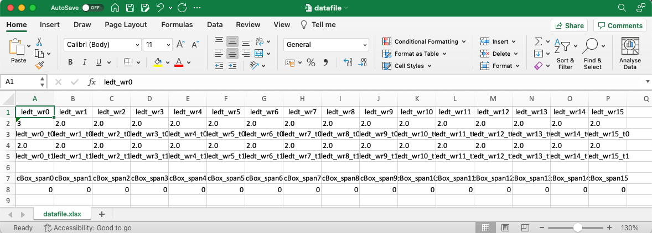Toggle Center horizontal text alignment
Screen dimensions: 652x233
tap(232, 54)
